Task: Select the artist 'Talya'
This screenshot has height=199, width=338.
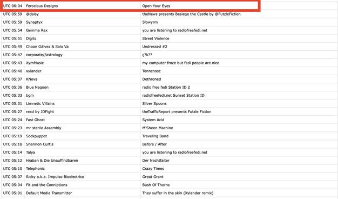Action: point(30,152)
